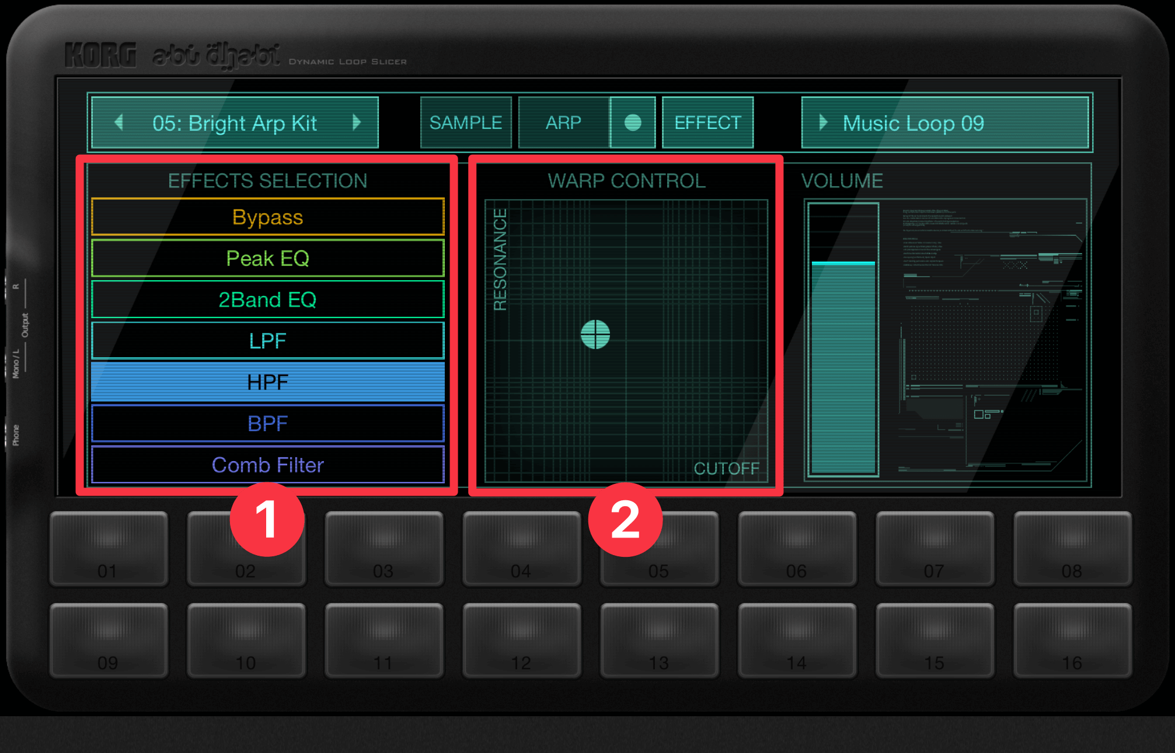Select the HPF filter effect
The width and height of the screenshot is (1175, 753).
coord(267,382)
